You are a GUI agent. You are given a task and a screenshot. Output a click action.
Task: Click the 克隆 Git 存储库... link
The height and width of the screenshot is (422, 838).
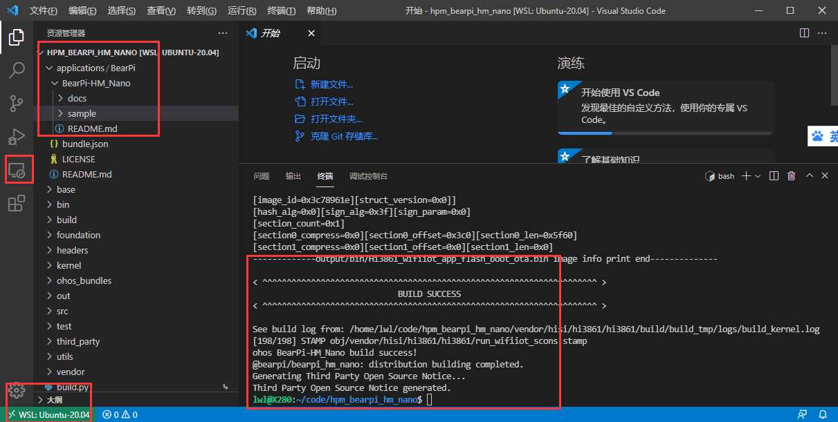pyautogui.click(x=344, y=136)
